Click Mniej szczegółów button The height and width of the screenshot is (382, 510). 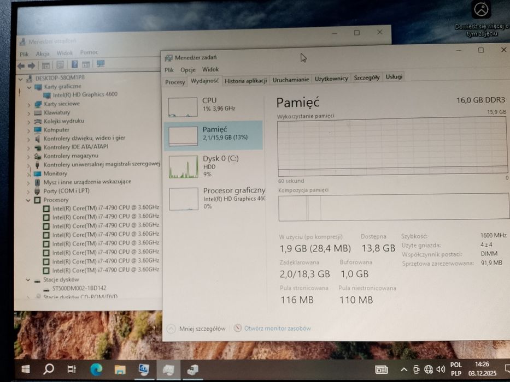tap(196, 329)
